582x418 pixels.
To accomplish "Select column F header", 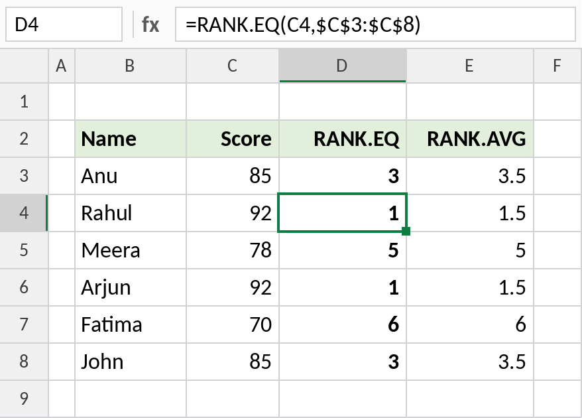I will point(558,66).
